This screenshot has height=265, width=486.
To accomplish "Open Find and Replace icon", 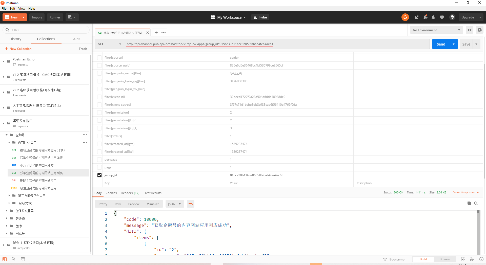I will tap(14, 259).
